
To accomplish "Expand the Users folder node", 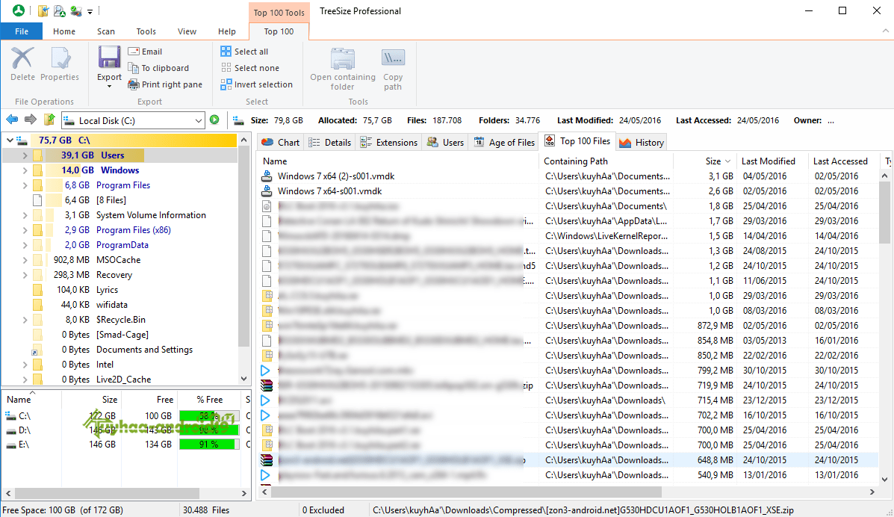I will 25,155.
